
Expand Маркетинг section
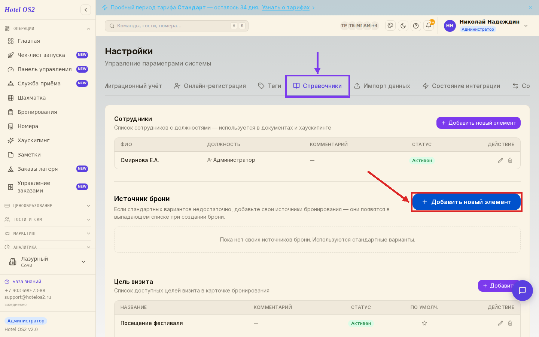coord(48,233)
